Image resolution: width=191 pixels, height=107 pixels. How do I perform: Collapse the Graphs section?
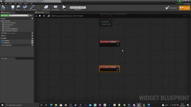(x=1, y=18)
